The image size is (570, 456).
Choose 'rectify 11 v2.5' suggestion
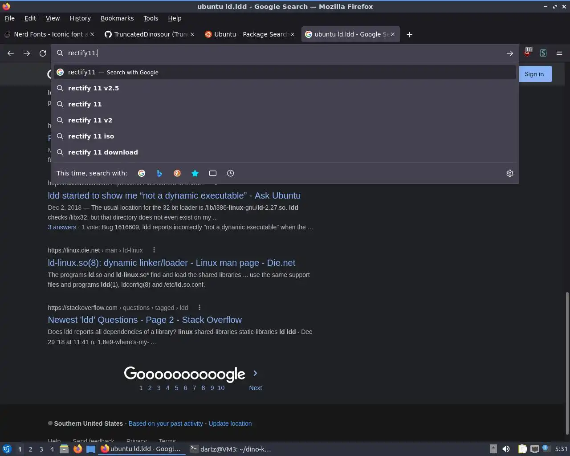pos(285,88)
